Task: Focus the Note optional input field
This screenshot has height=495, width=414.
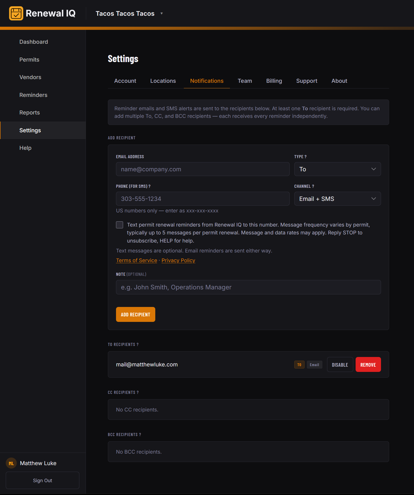Action: click(x=248, y=287)
